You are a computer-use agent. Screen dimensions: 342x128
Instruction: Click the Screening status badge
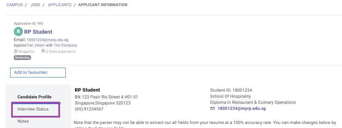[23, 58]
